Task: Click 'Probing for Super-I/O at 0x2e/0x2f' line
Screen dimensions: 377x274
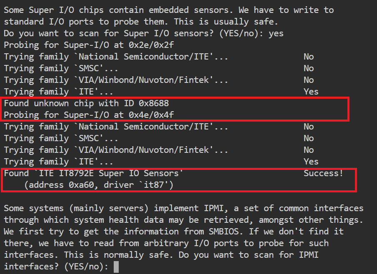Action: click(89, 45)
